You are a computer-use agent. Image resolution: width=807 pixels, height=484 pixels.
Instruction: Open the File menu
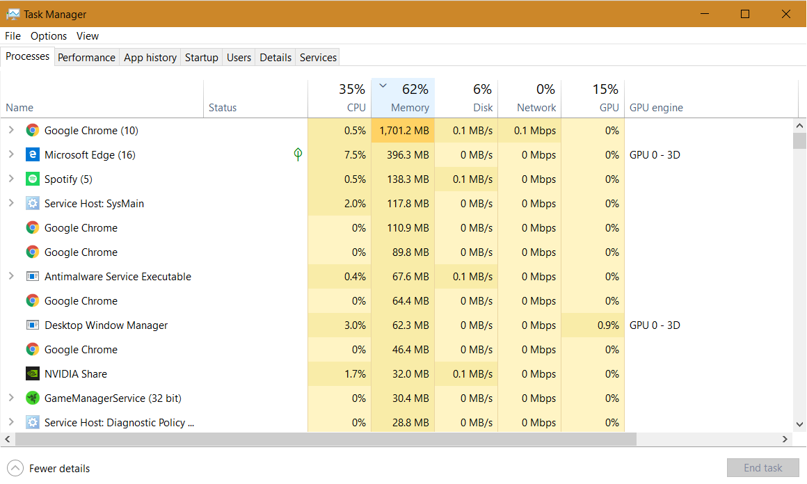(13, 36)
